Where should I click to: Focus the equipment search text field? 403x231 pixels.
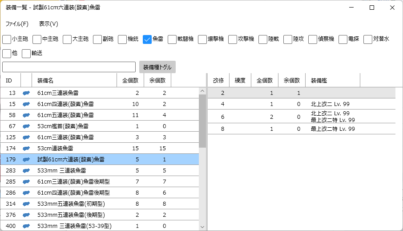click(69, 67)
